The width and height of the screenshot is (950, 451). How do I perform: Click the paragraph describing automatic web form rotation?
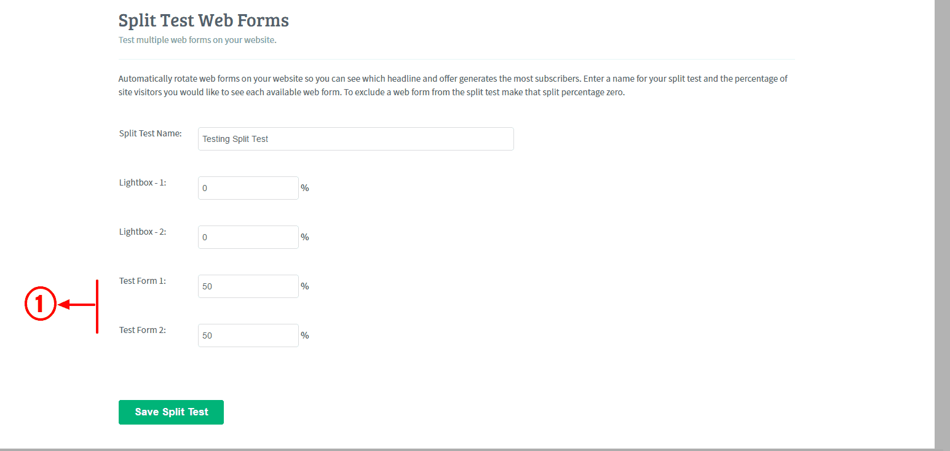tap(453, 85)
